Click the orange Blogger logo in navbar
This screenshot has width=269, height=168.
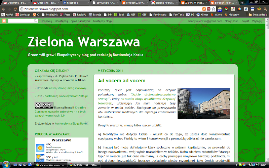(x=4, y=21)
